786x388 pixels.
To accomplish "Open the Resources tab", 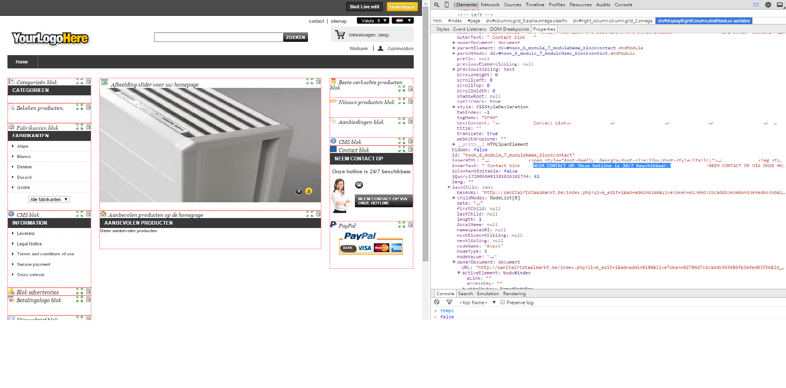I will coord(580,5).
